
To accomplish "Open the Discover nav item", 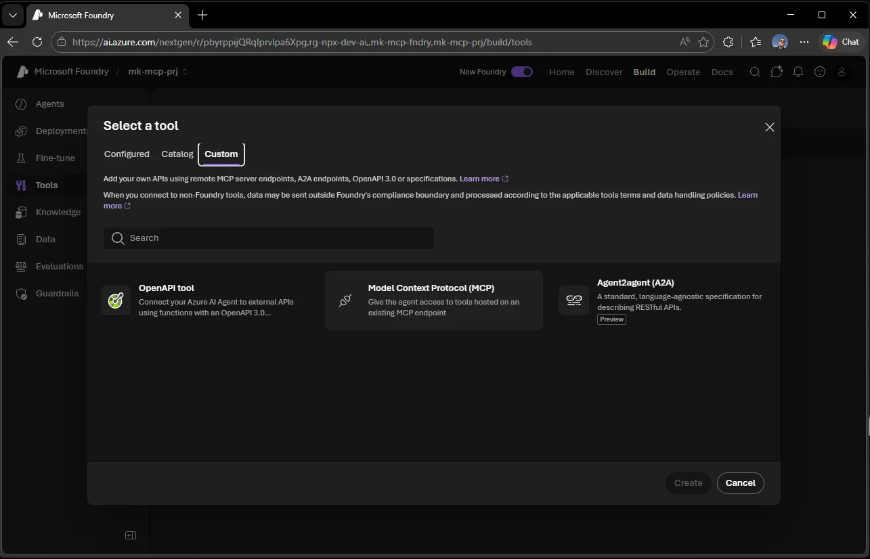I will 604,72.
